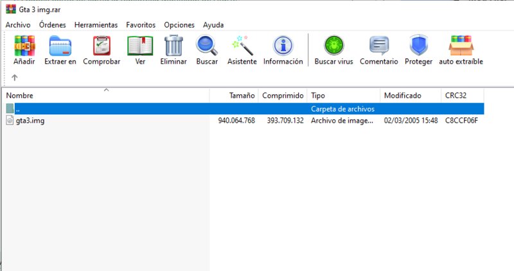
Task: Sort by the Nombre column header
Action: (107, 95)
